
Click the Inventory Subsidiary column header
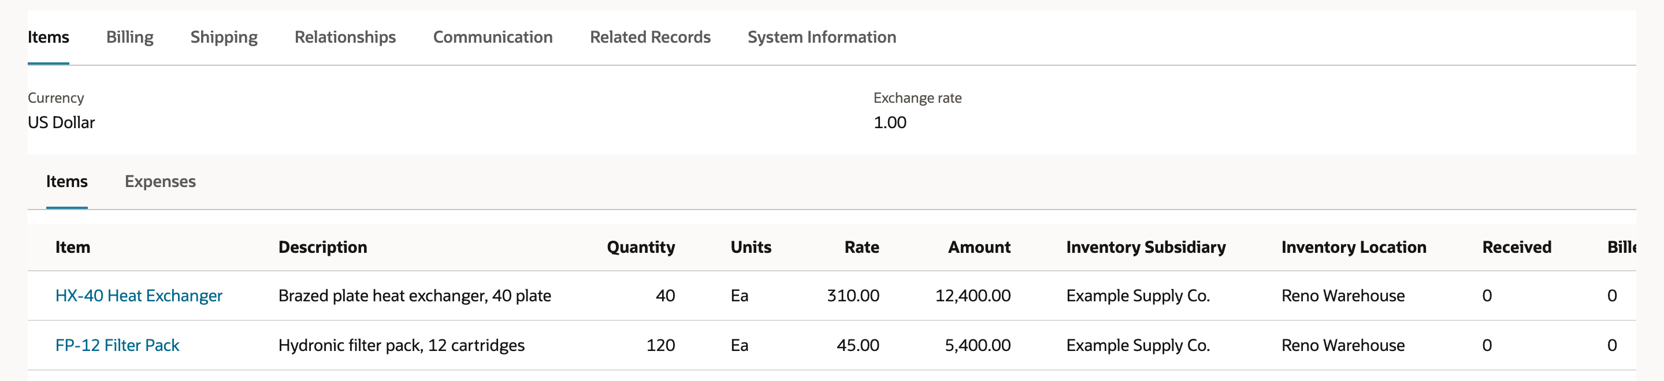tap(1146, 247)
